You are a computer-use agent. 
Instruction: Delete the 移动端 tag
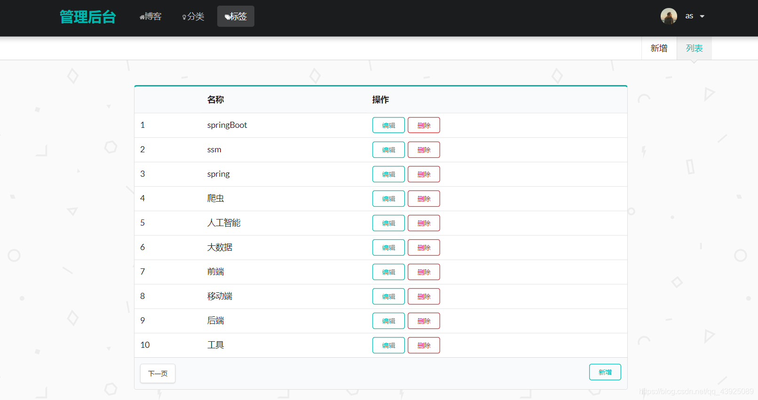tap(424, 297)
